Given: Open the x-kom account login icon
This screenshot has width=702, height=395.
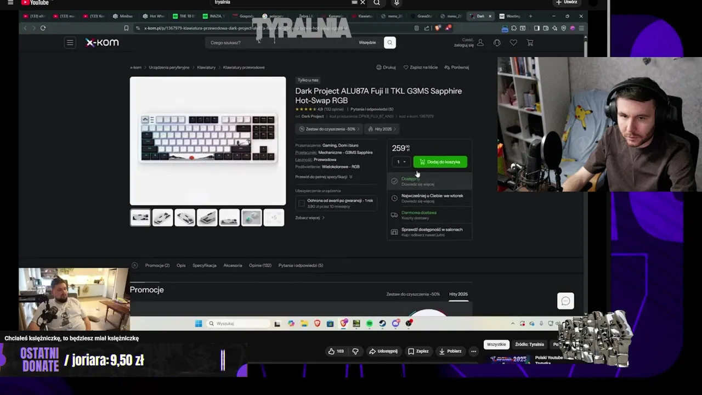Looking at the screenshot, I should 480,42.
